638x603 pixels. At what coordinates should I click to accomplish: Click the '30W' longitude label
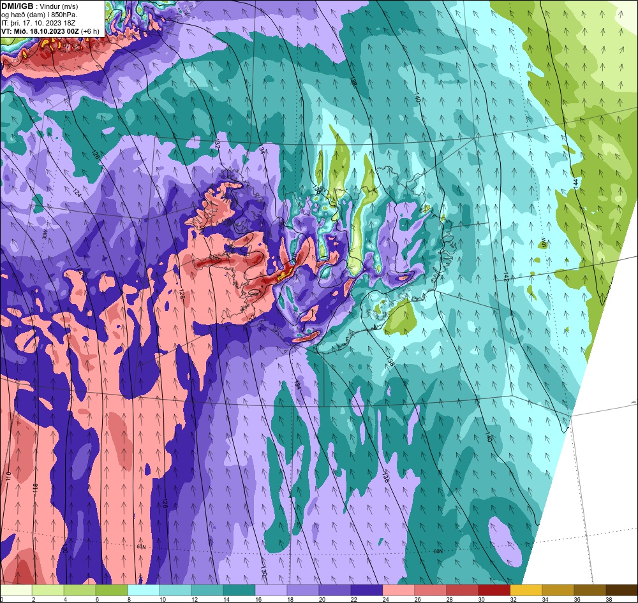click(x=45, y=235)
